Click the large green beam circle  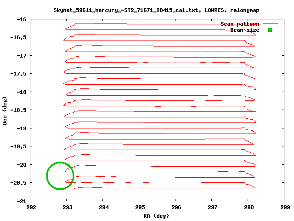click(x=60, y=176)
